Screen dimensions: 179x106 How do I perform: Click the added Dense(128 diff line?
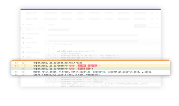click(90, 58)
